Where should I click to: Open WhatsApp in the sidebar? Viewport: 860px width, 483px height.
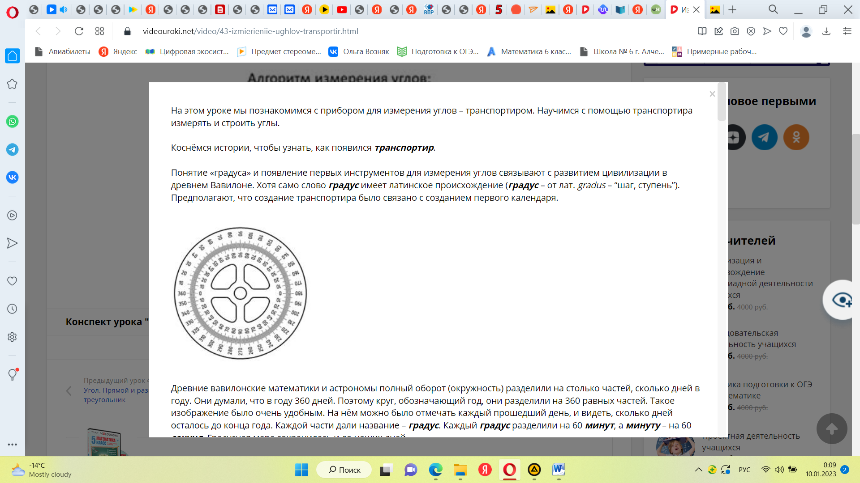coord(13,122)
